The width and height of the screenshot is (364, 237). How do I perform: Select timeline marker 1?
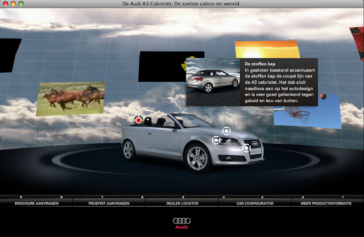point(343,197)
